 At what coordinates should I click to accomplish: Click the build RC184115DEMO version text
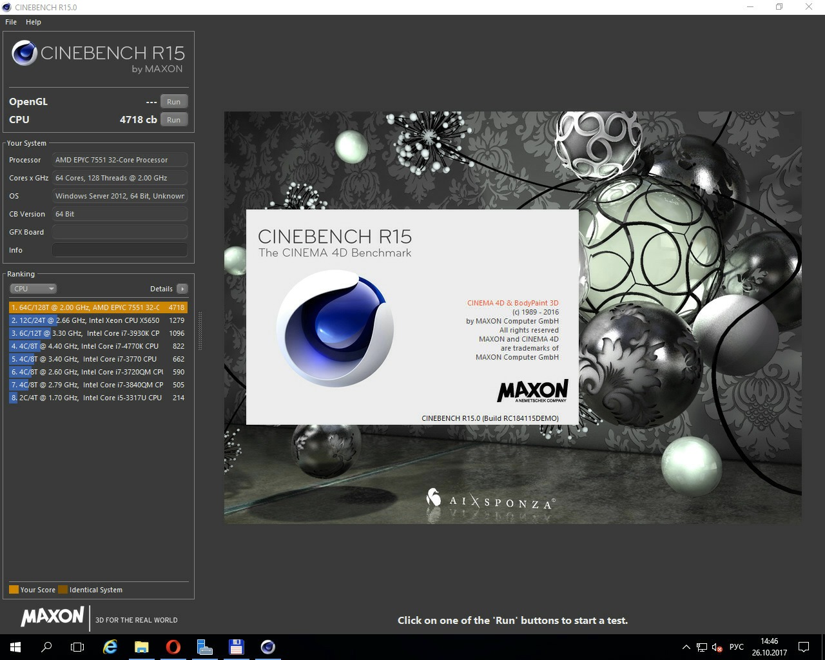coord(490,418)
